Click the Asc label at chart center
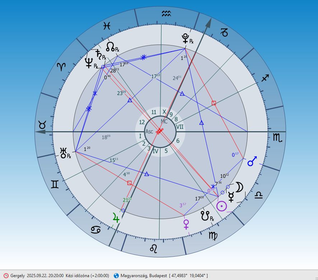Viewport: 318px width, 280px height. point(149,132)
